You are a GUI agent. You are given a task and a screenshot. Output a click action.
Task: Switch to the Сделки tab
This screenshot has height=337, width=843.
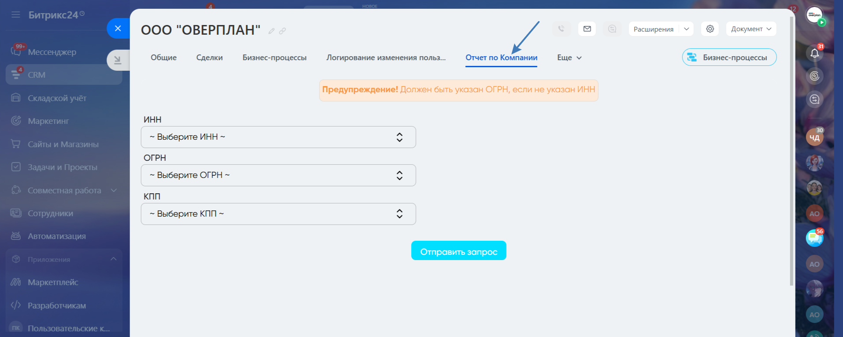209,58
